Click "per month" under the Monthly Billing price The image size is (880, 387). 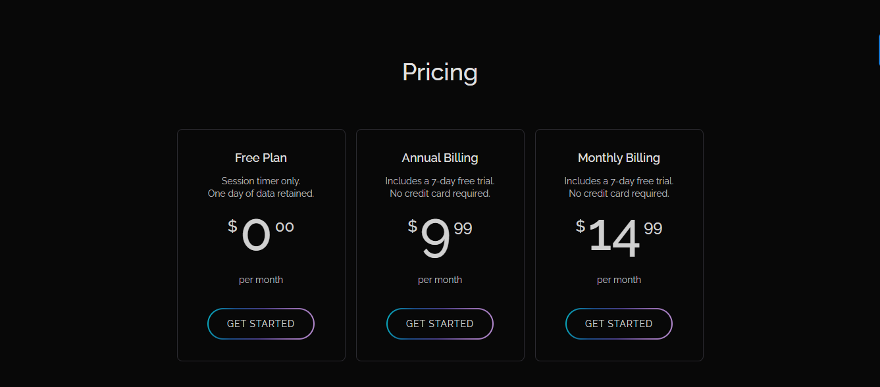click(x=619, y=280)
